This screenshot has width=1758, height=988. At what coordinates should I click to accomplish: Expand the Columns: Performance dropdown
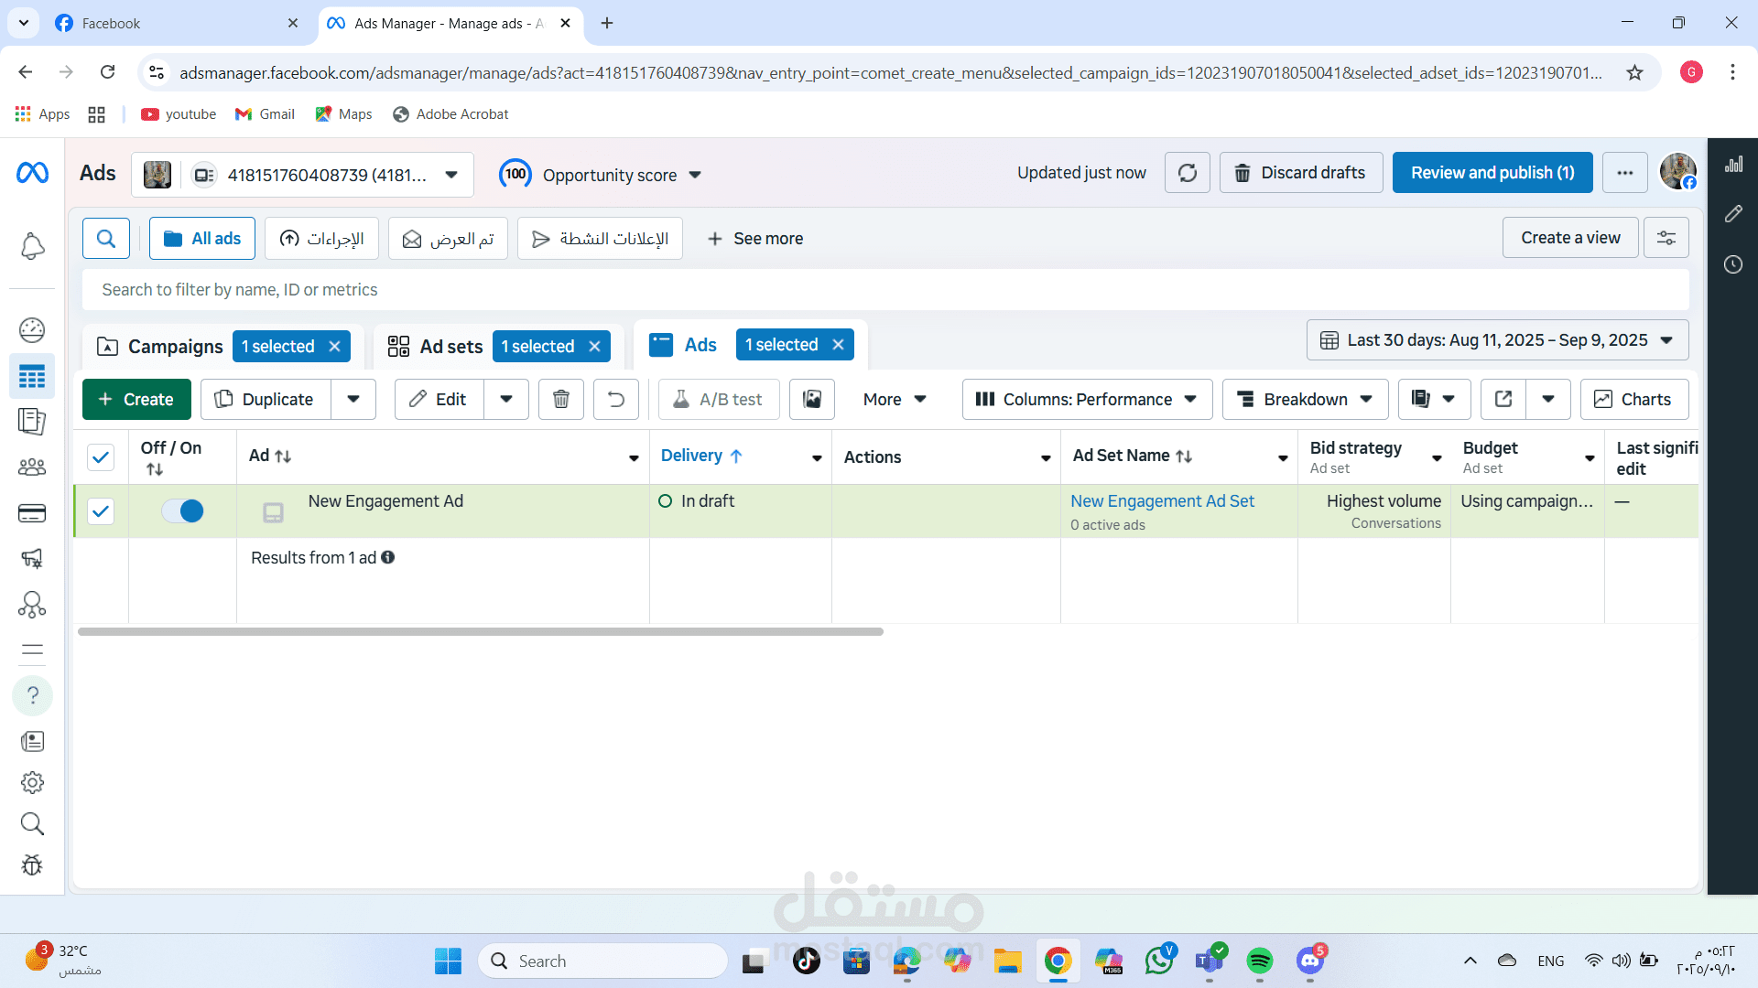[x=1087, y=400]
